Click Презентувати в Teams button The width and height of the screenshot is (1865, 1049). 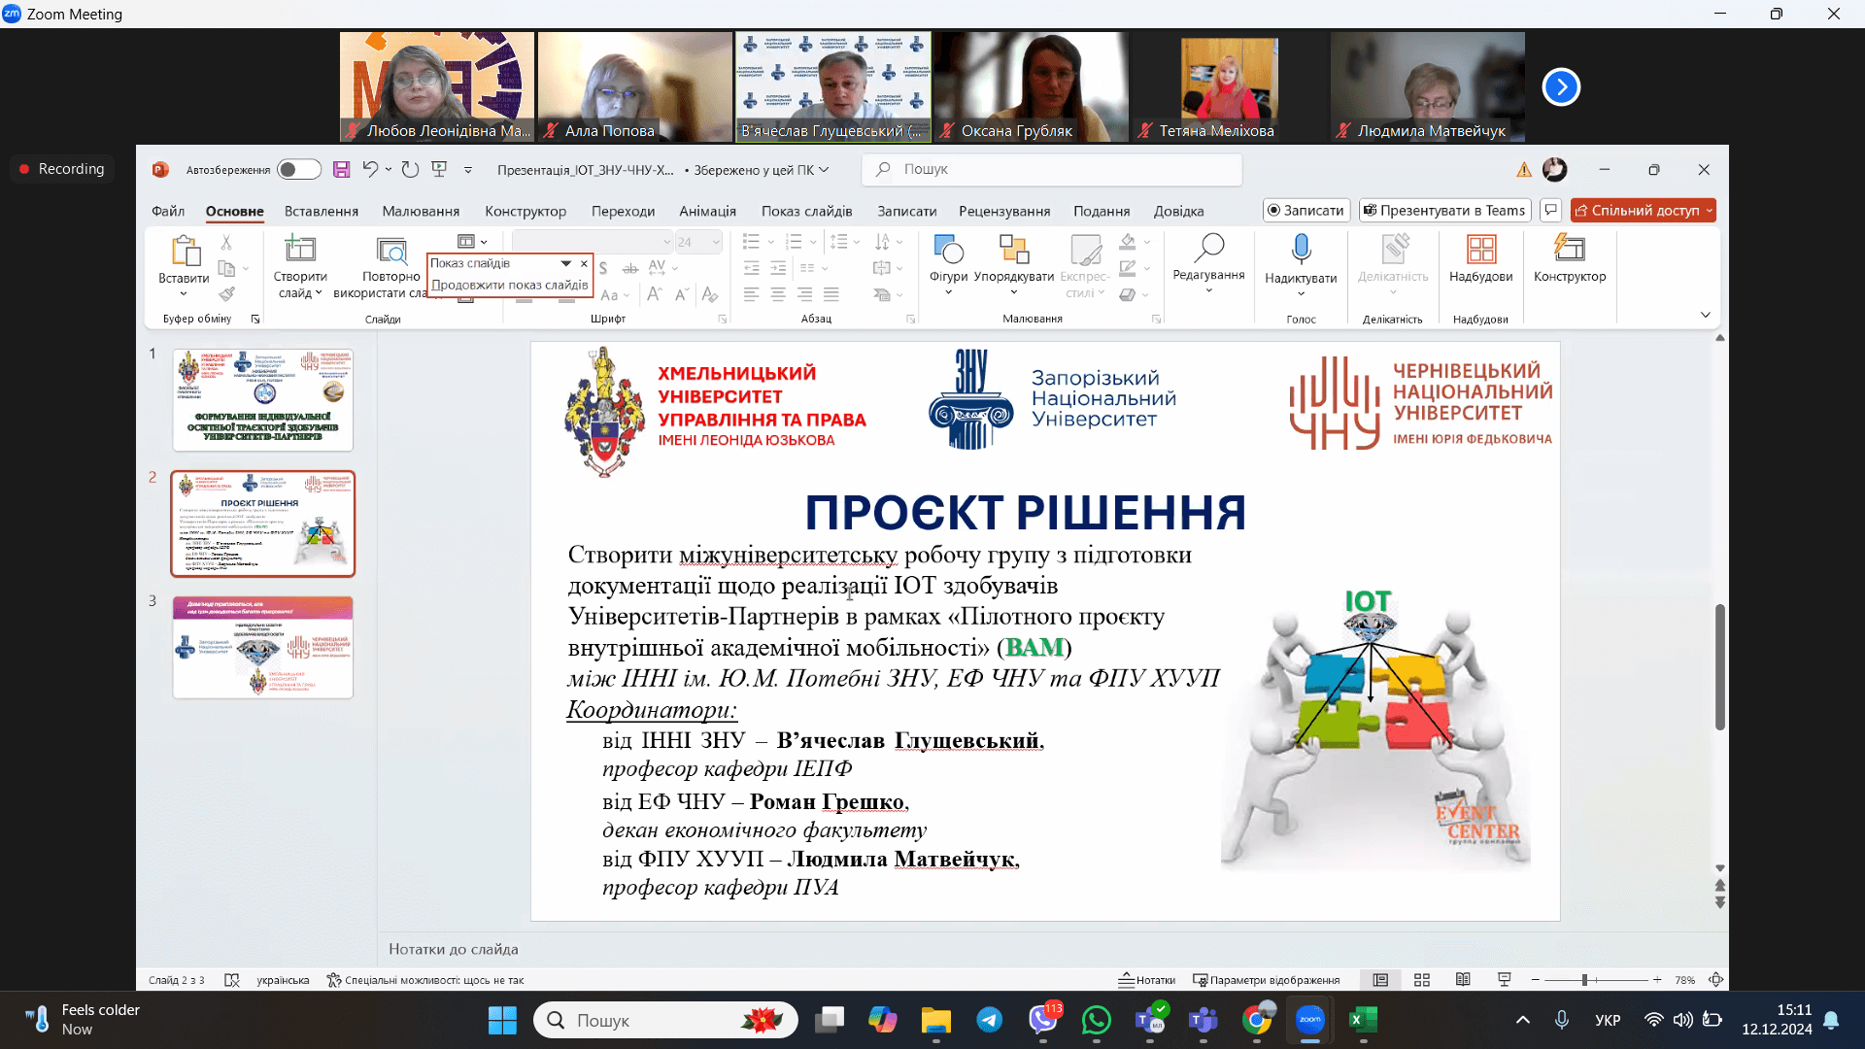click(x=1444, y=211)
